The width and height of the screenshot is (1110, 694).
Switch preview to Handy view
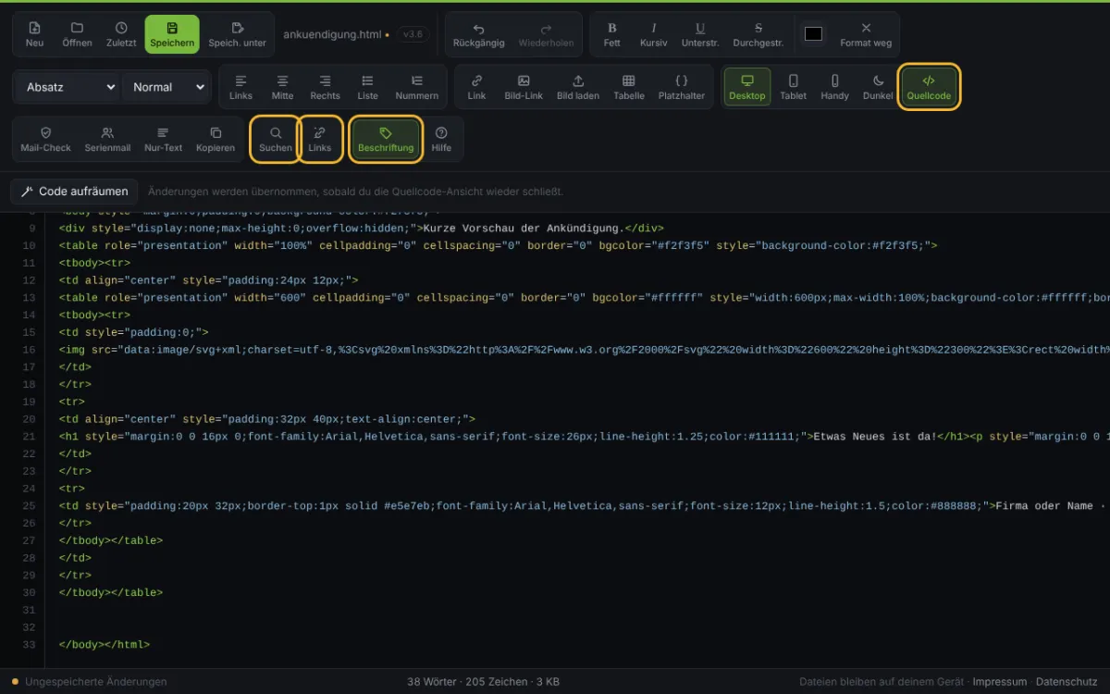tap(835, 87)
